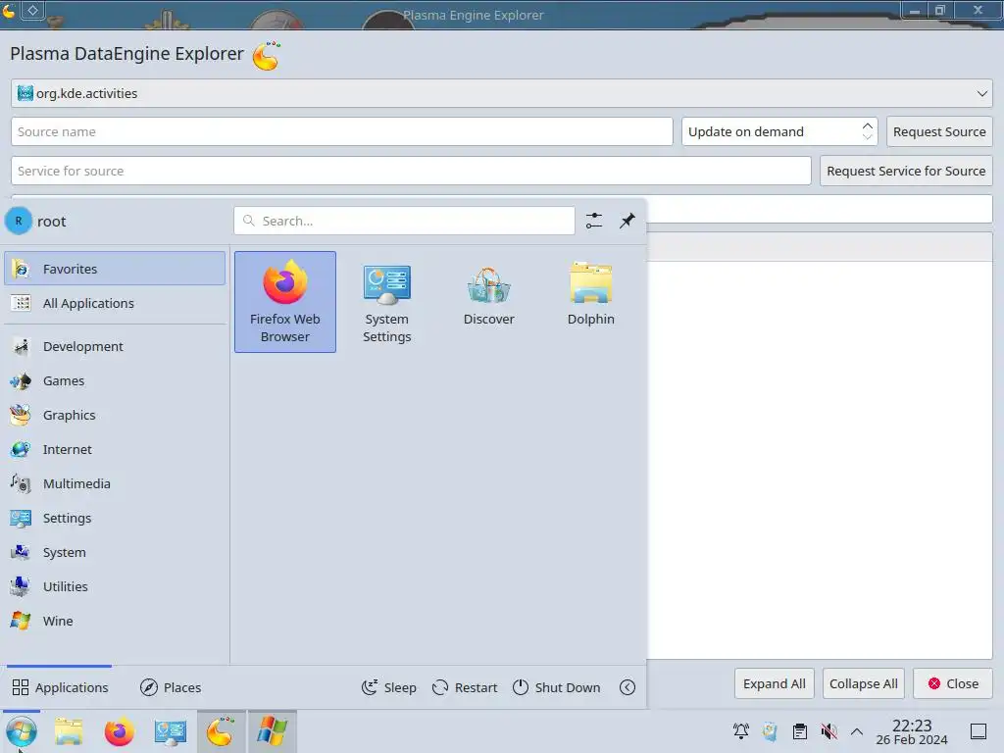
Task: Open the clipboard tray icon
Action: 800,731
